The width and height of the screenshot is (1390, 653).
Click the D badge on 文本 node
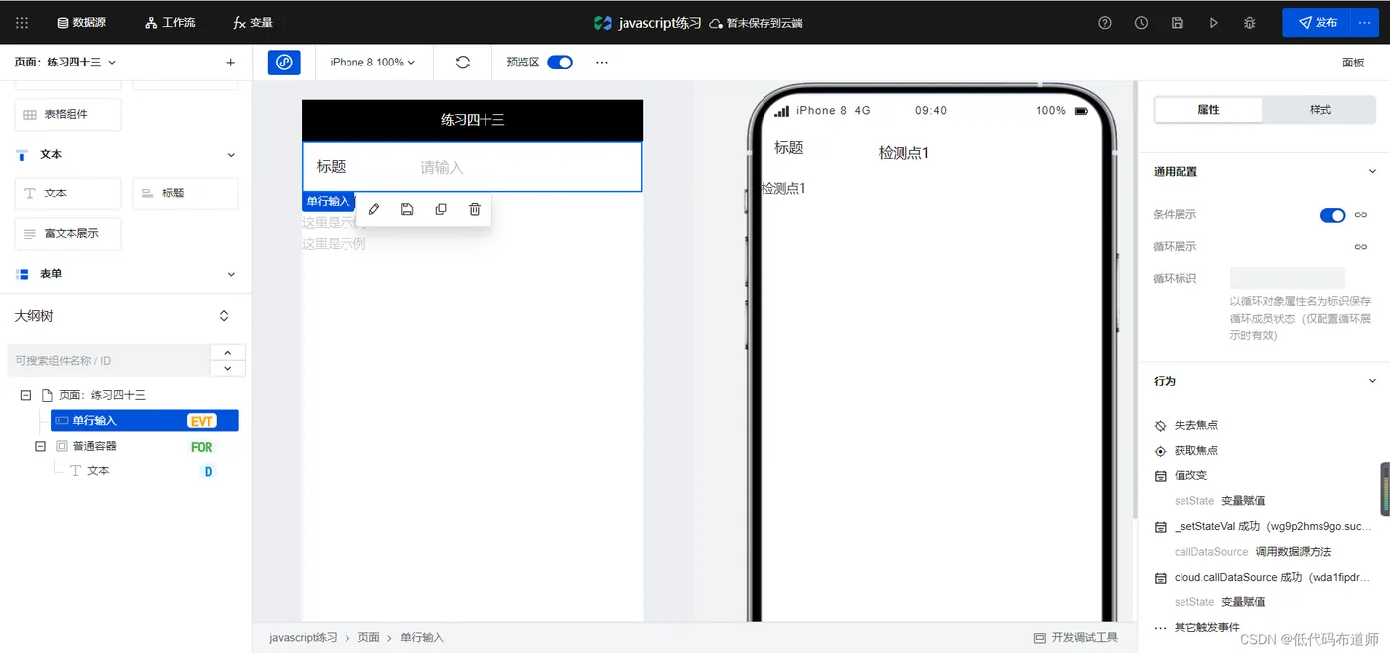[x=208, y=472]
